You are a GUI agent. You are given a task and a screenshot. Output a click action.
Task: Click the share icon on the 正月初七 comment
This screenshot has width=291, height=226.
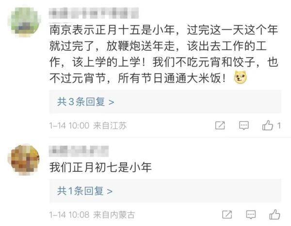pyautogui.click(x=226, y=214)
